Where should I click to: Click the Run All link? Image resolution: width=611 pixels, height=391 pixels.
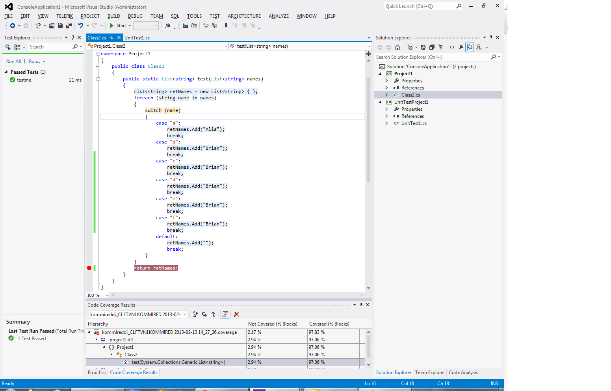[x=13, y=61]
